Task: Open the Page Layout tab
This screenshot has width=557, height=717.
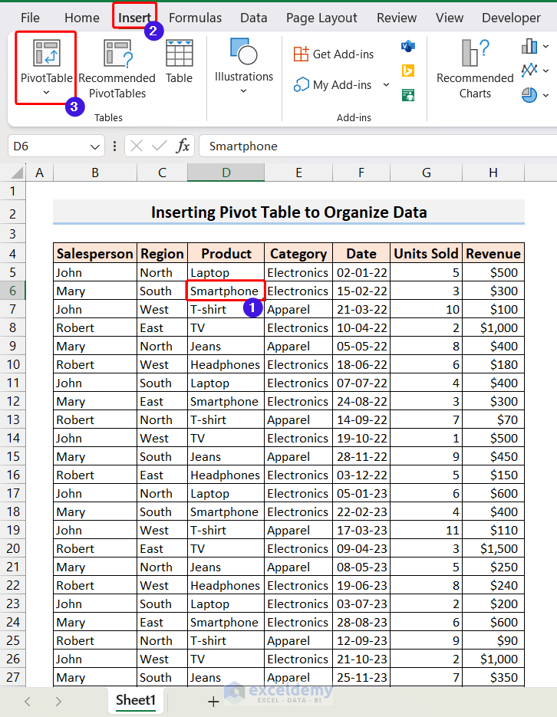Action: click(x=321, y=18)
